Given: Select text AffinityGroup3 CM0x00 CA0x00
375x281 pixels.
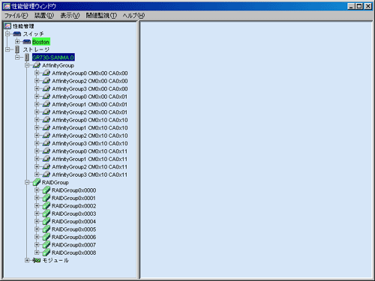Looking at the screenshot, I should 90,88.
